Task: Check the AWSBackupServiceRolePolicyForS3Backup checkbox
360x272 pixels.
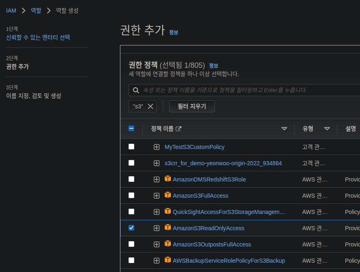Action: pyautogui.click(x=131, y=261)
